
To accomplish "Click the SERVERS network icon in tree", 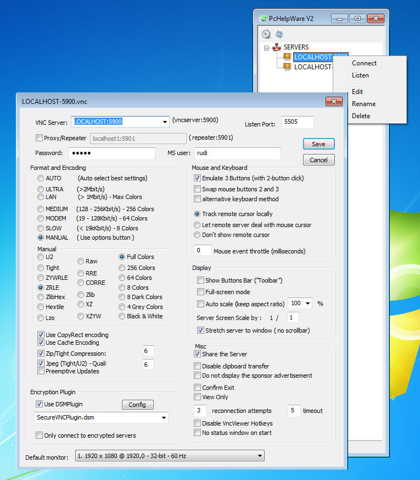I will (x=277, y=47).
